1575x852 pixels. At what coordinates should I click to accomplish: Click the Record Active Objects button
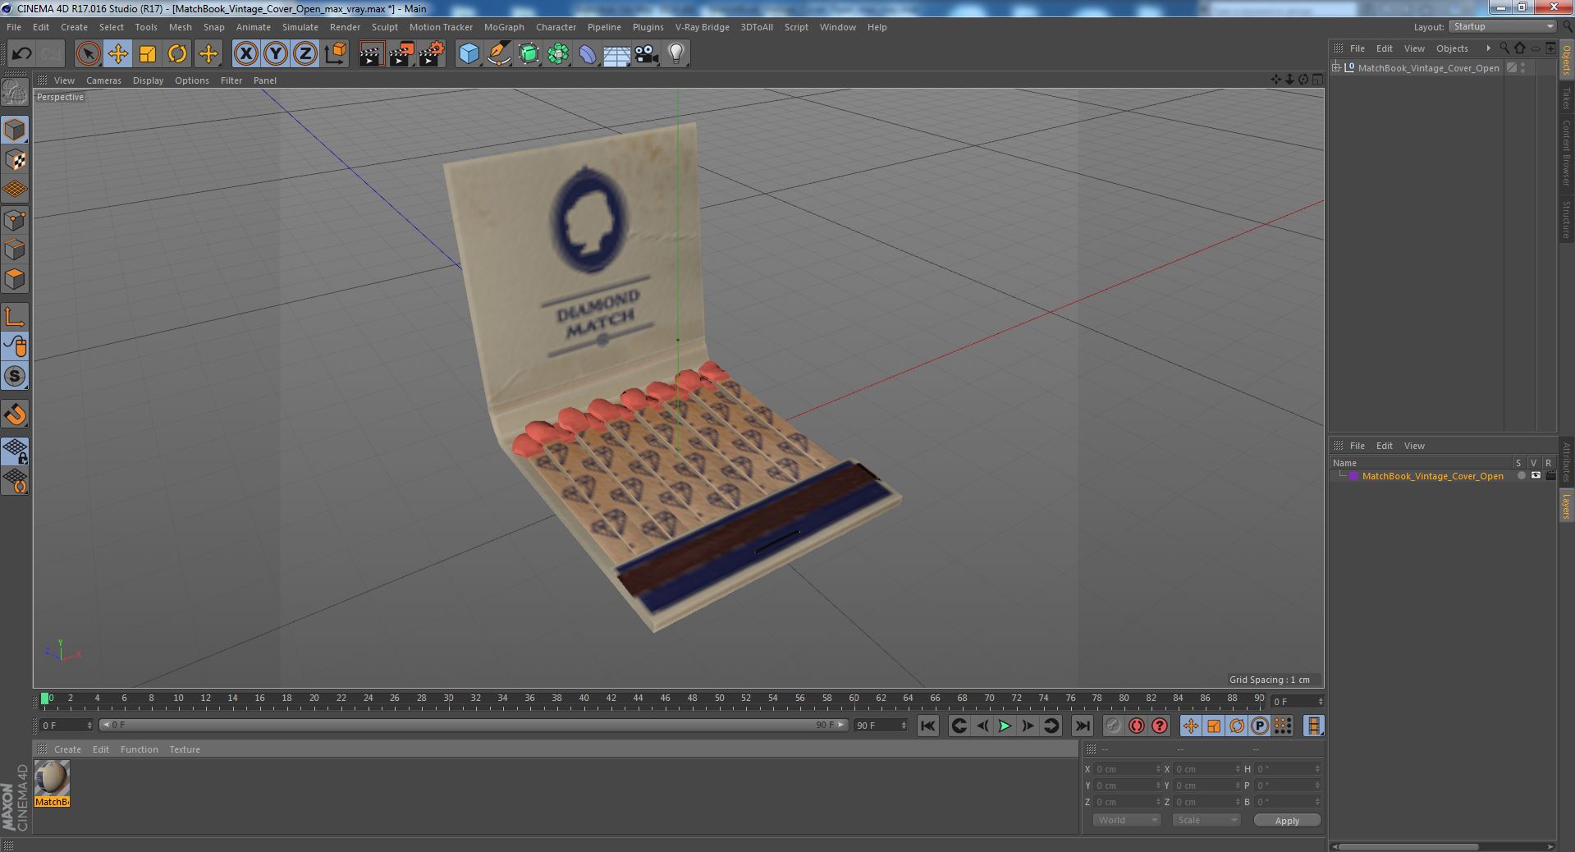point(1113,726)
